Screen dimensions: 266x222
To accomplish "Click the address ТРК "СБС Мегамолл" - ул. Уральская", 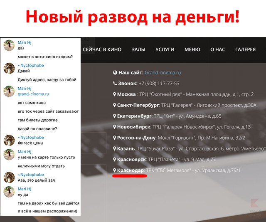I will pos(193,170).
